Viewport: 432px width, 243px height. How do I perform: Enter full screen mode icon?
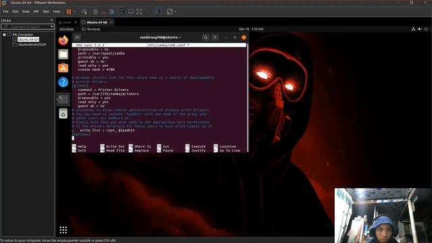pos(139,11)
